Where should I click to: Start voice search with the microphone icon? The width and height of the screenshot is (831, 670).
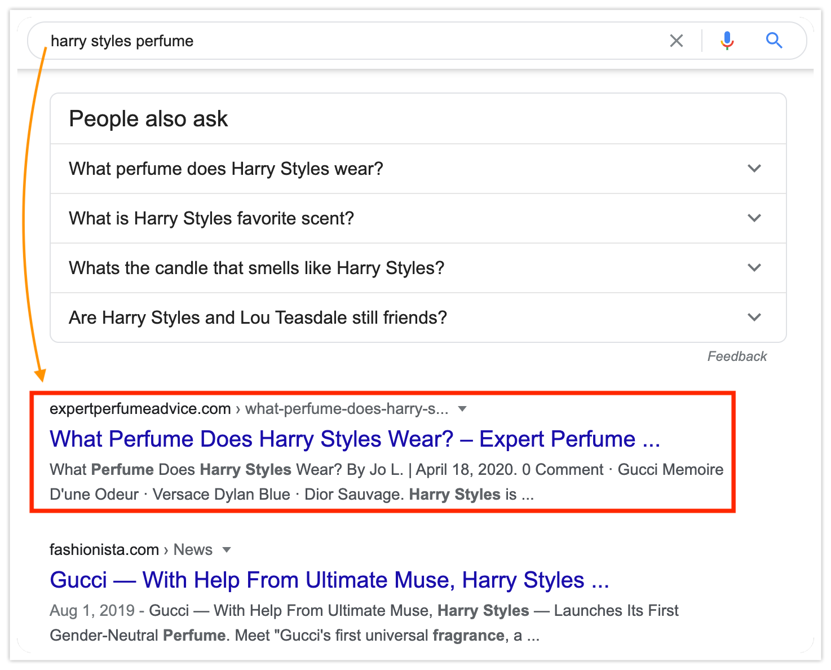pyautogui.click(x=727, y=41)
